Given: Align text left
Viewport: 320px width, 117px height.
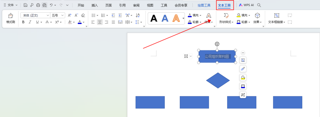Looking at the screenshot, I should coord(93,22).
